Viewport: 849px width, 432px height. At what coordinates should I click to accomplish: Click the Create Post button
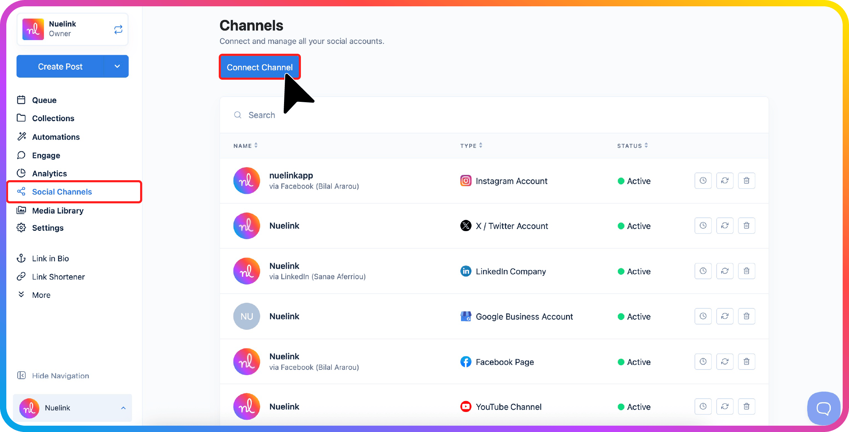coord(60,66)
